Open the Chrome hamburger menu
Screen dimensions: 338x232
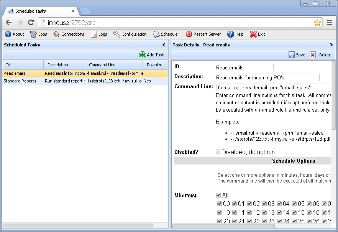click(x=330, y=23)
